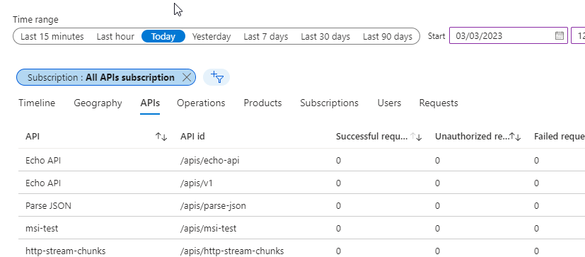Image resolution: width=585 pixels, height=257 pixels.
Task: Sort by Successful requests column
Action: coord(416,137)
